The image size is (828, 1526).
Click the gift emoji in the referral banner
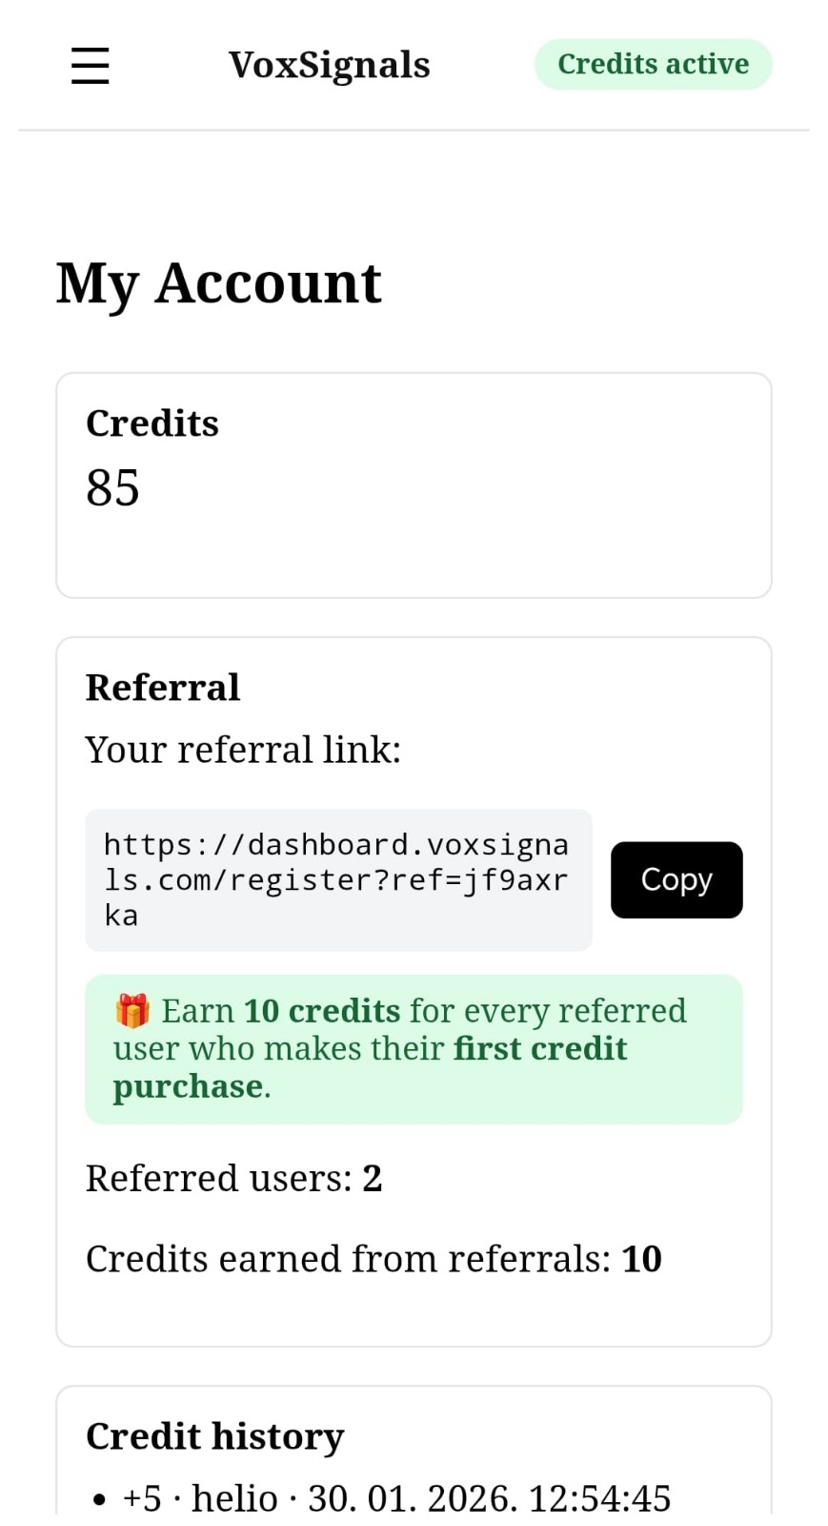pos(131,1010)
